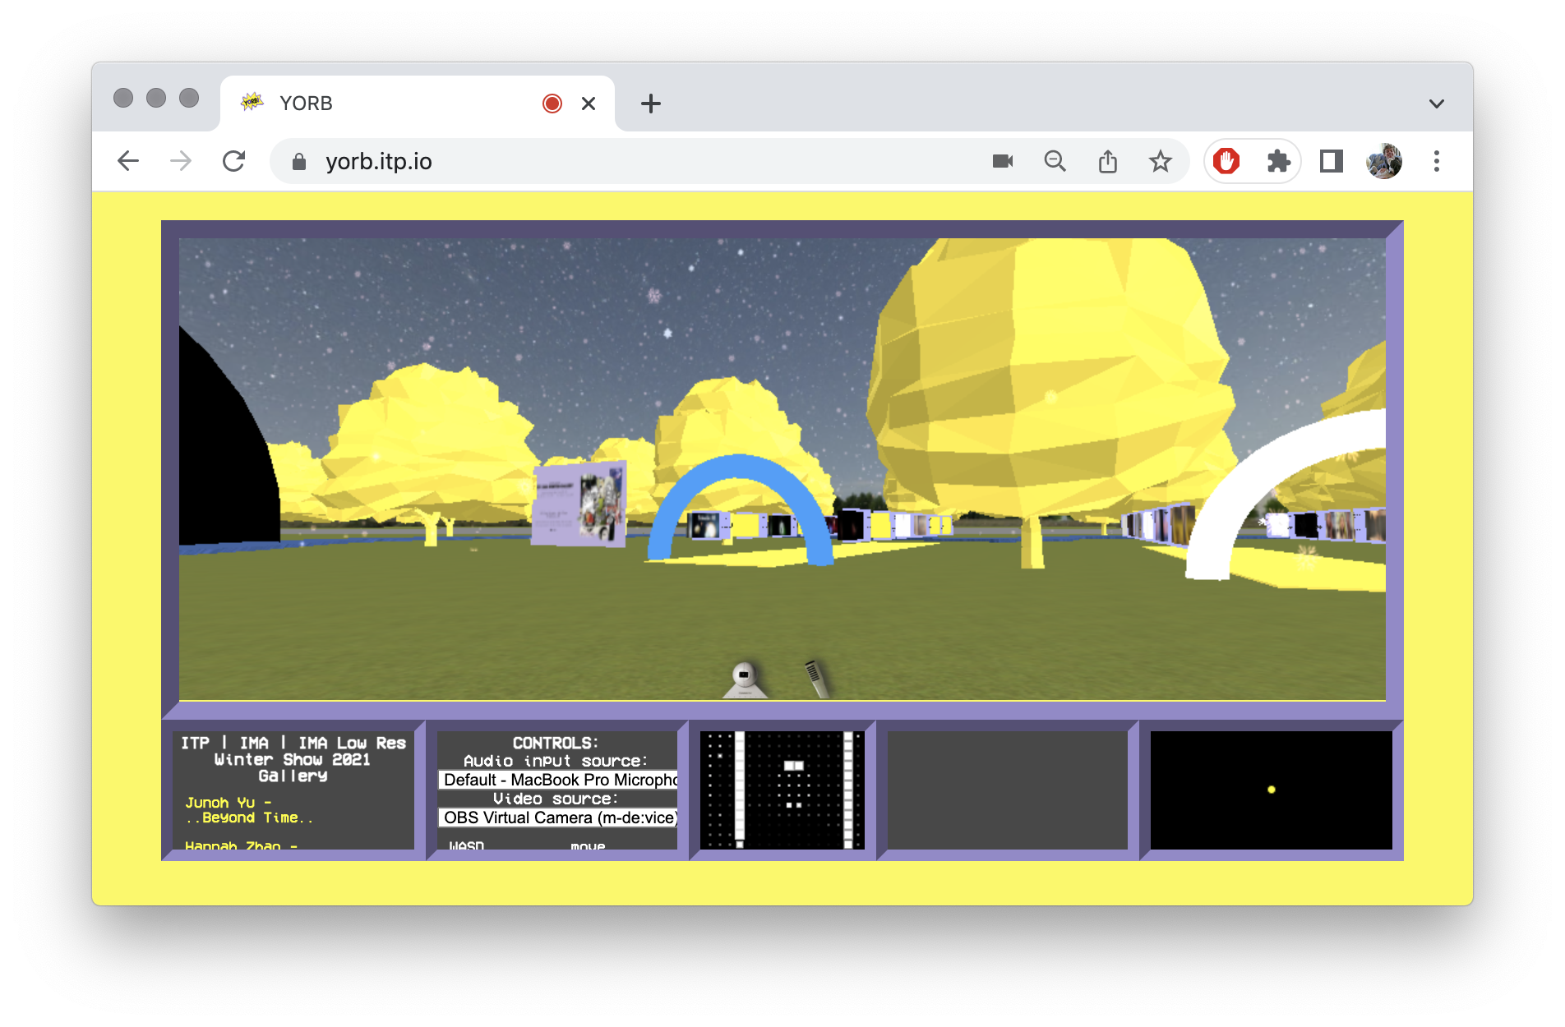The height and width of the screenshot is (1027, 1565).
Task: Click the purple poster board in scene
Action: pos(580,504)
